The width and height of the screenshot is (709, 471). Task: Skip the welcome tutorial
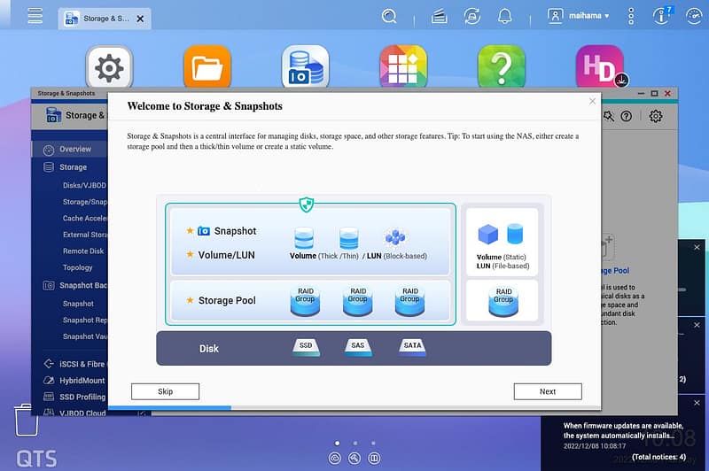[x=165, y=391]
